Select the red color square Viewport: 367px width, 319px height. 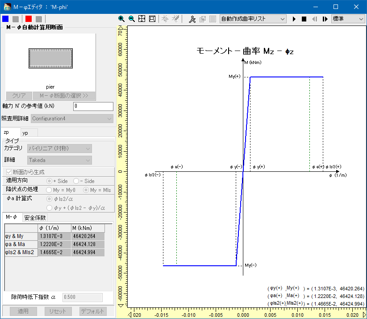point(29,19)
